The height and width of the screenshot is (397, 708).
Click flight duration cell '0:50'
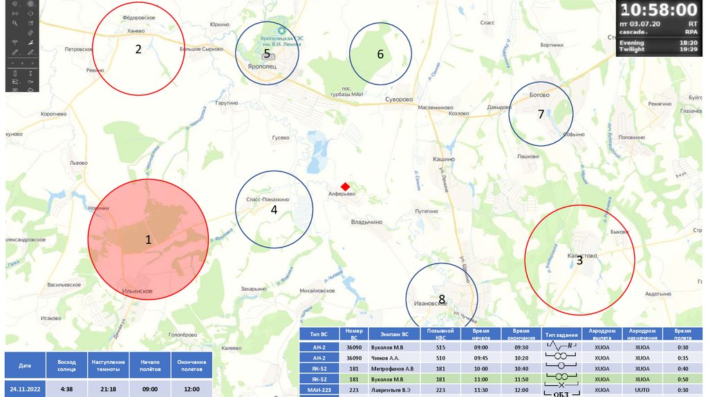(682, 380)
